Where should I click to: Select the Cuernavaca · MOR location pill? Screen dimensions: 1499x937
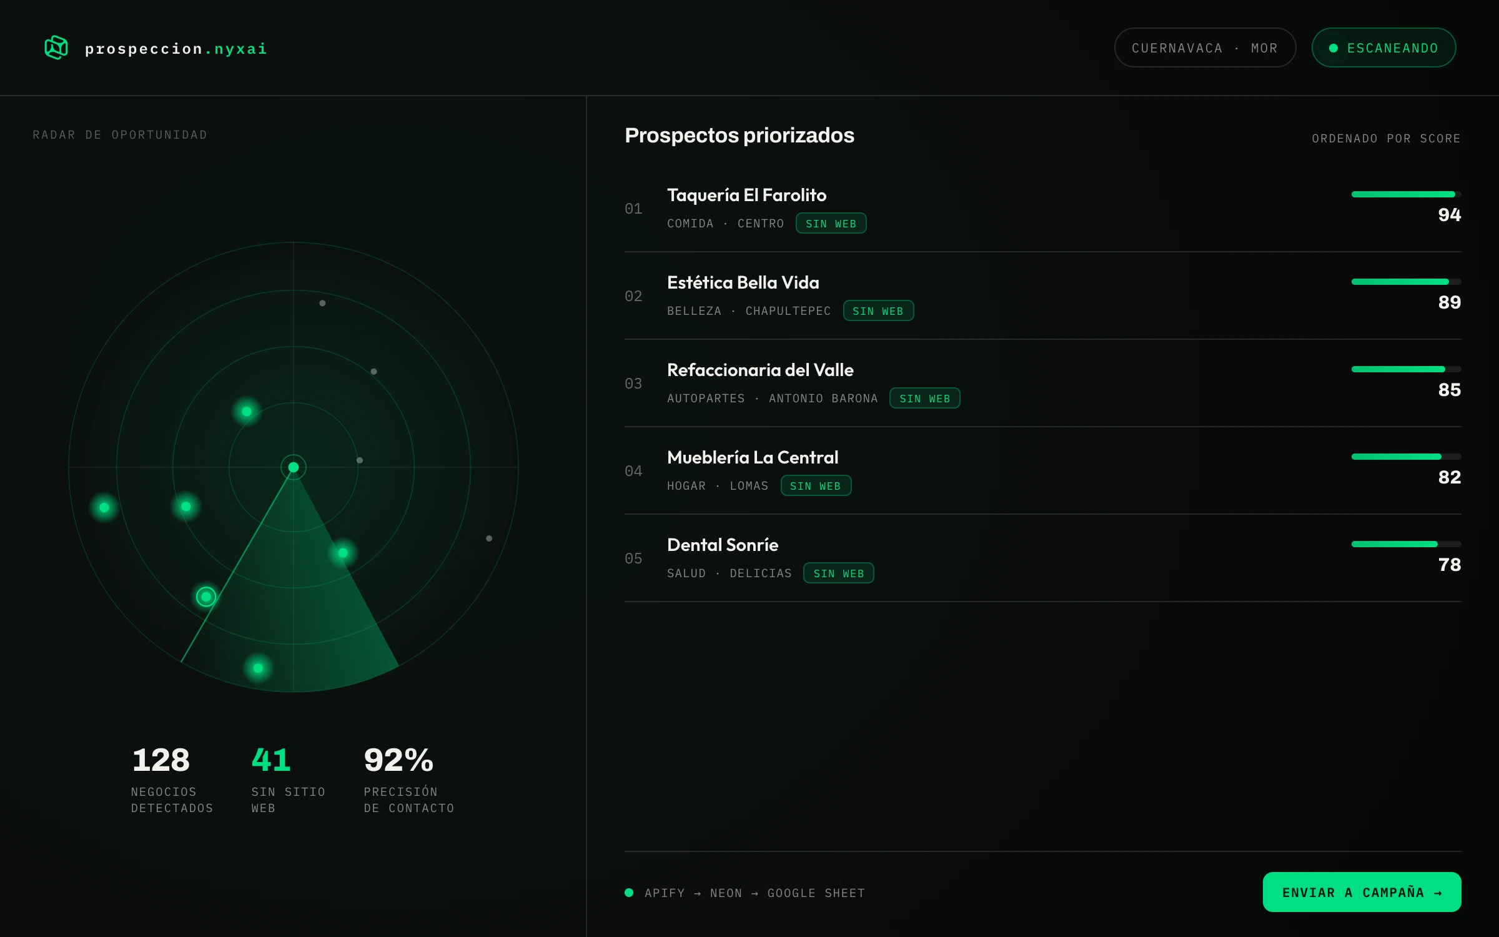[1205, 47]
